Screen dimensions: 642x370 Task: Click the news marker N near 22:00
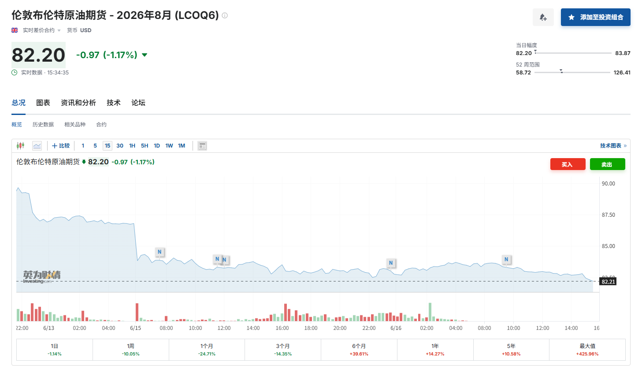[391, 263]
